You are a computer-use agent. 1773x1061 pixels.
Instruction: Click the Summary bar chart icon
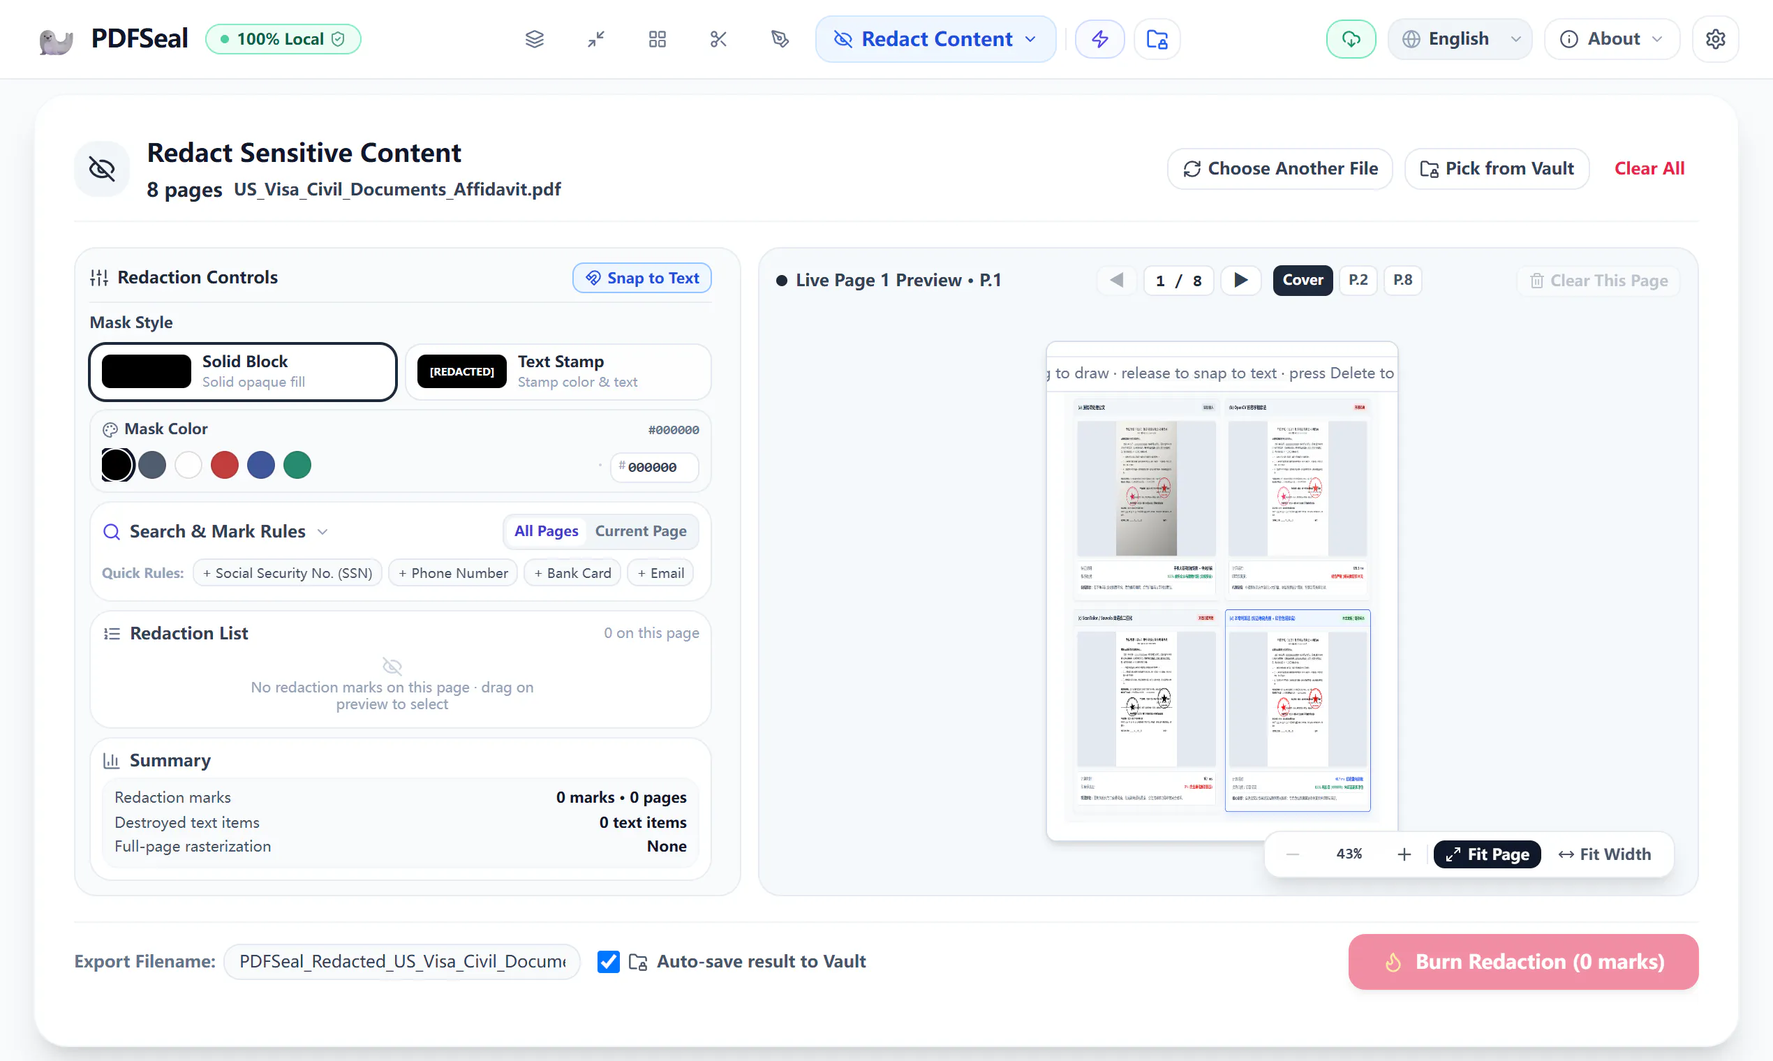pyautogui.click(x=112, y=761)
